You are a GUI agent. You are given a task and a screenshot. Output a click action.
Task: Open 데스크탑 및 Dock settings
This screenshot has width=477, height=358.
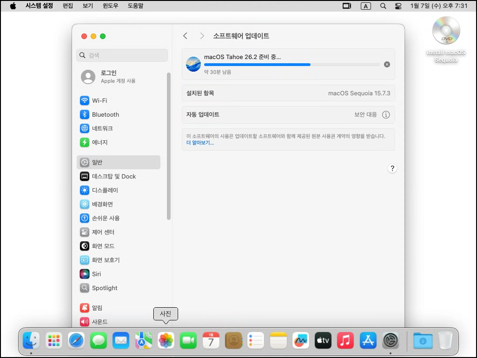(x=119, y=176)
